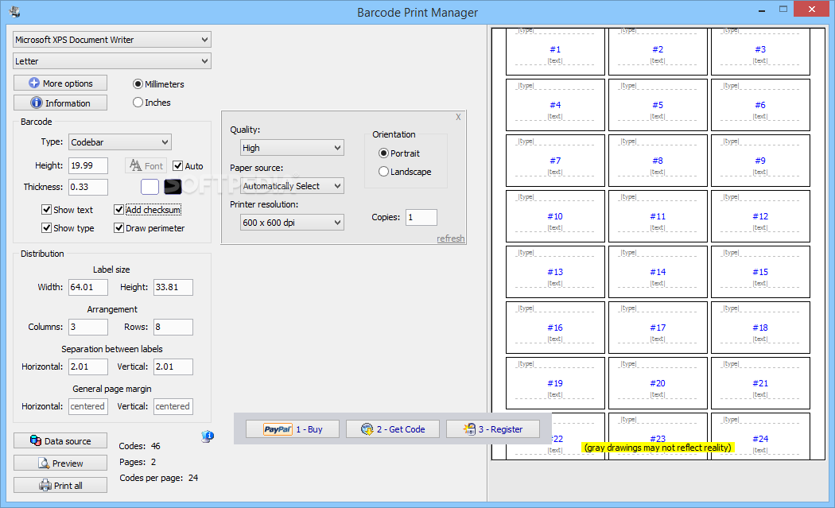Viewport: 835px width, 508px height.
Task: Click the Information button
Action: (x=60, y=103)
